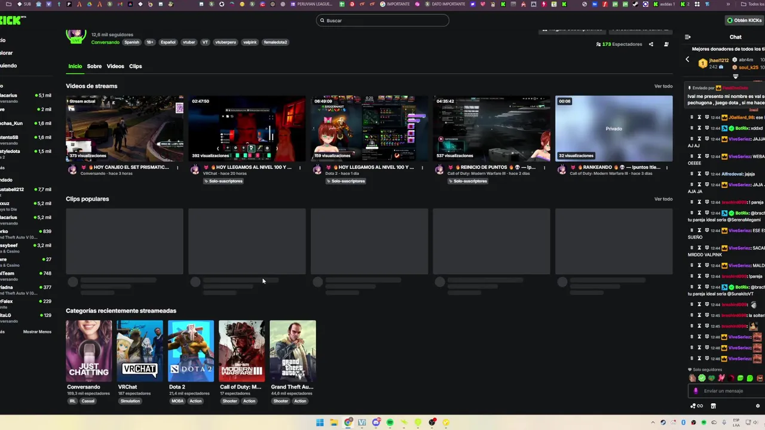Click the moderators icon next to share

(666, 44)
